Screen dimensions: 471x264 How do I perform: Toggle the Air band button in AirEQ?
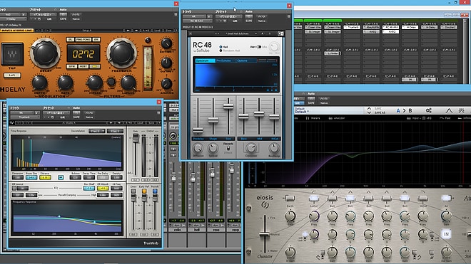click(446, 198)
